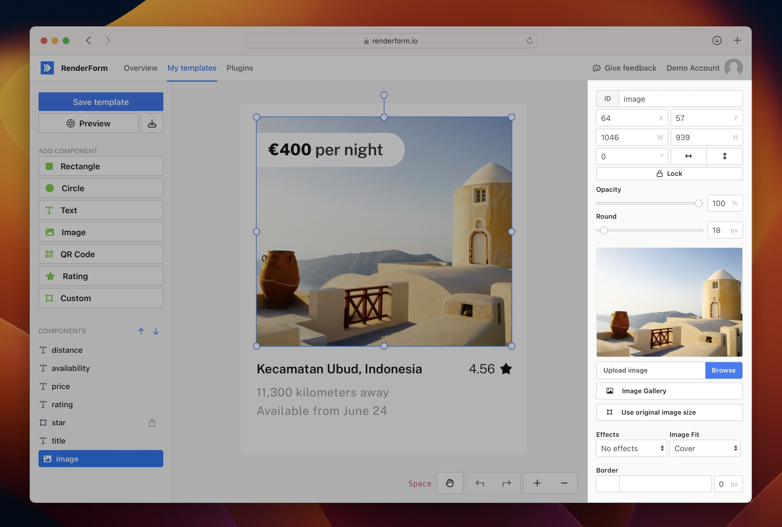
Task: Click the Preview button
Action: pos(89,123)
